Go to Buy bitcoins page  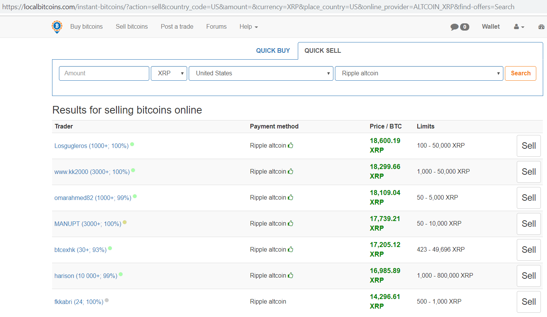87,27
